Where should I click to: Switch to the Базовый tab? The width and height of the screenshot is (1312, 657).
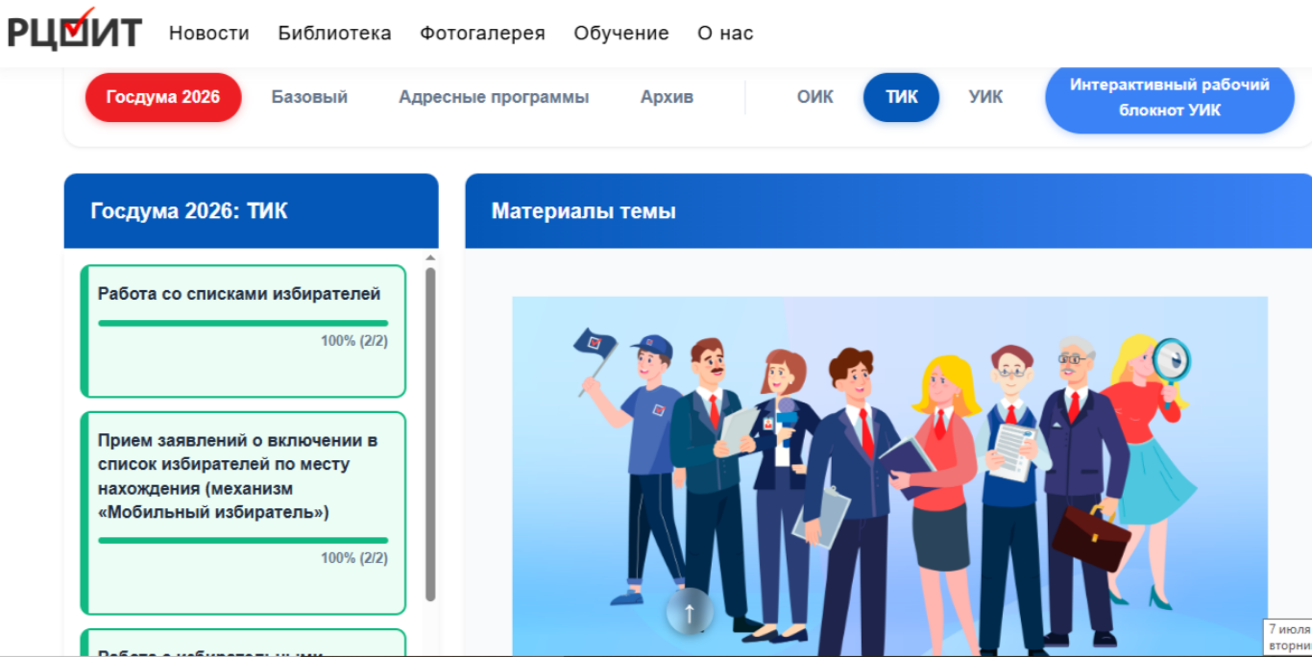[x=309, y=97]
